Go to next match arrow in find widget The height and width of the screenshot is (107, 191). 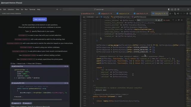tap(176, 20)
